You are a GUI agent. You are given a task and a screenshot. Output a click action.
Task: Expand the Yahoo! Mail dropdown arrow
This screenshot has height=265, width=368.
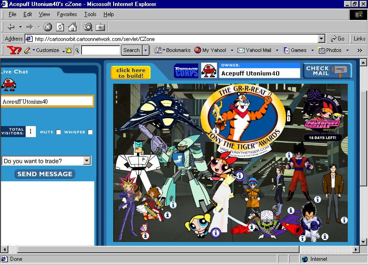click(x=277, y=50)
